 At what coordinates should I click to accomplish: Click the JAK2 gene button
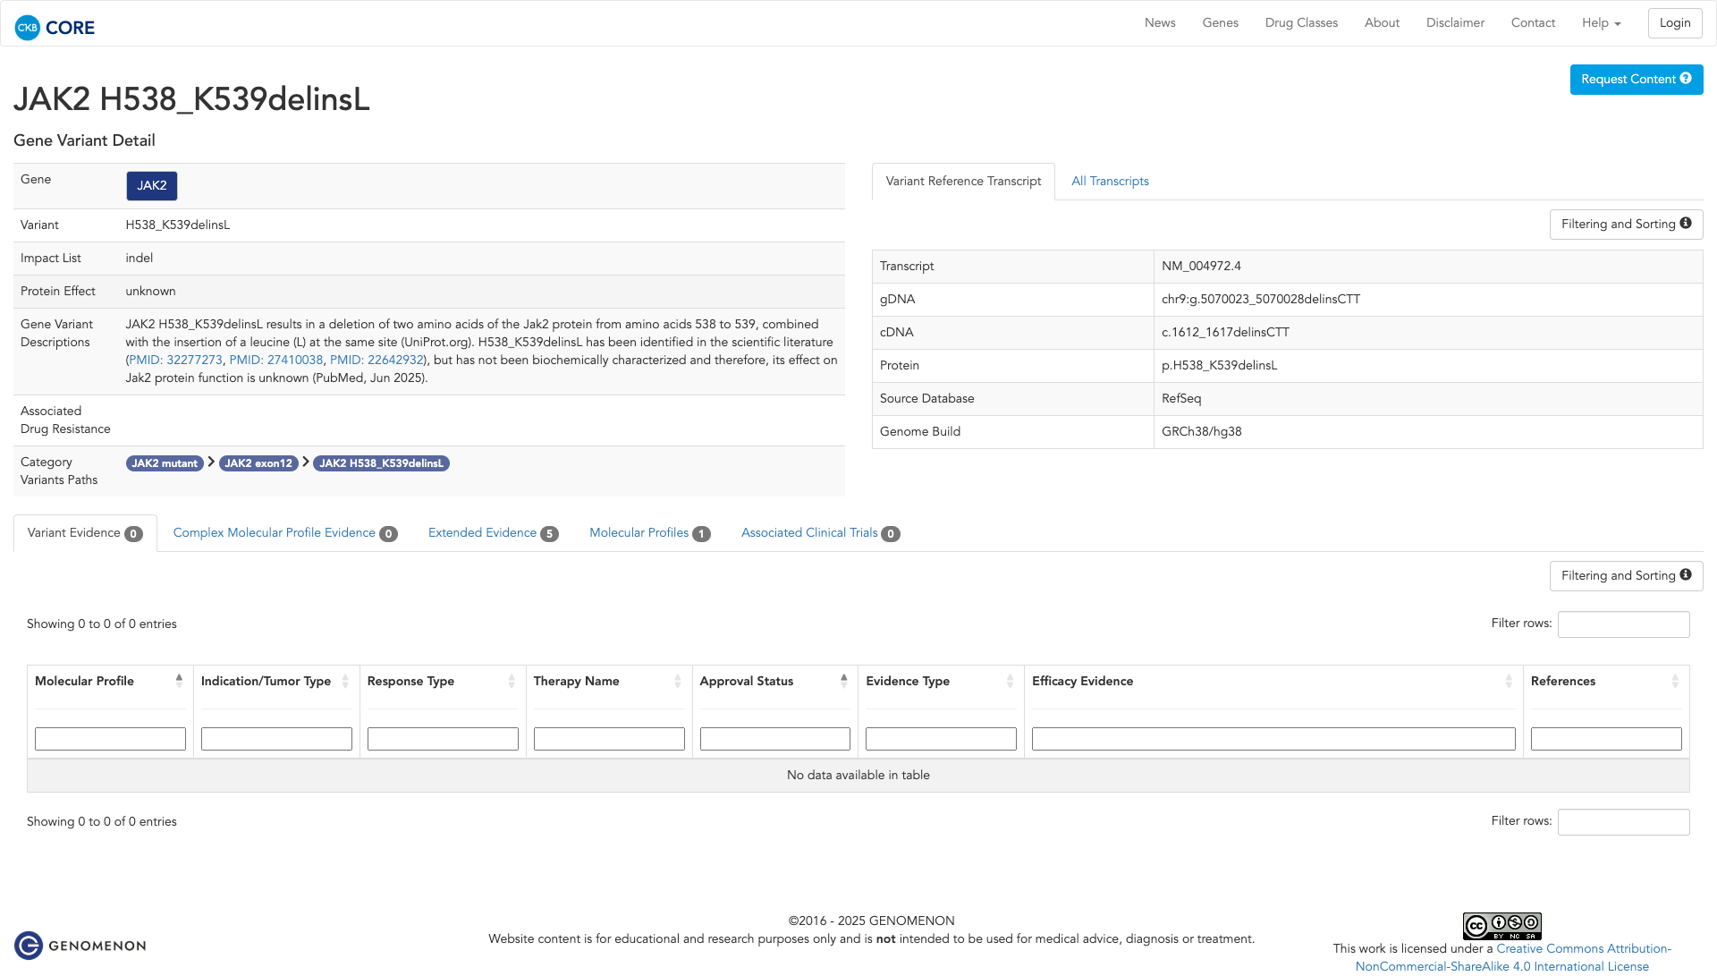[x=151, y=186]
